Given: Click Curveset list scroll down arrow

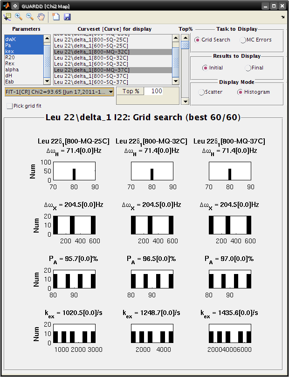Looking at the screenshot, I should pos(176,81).
